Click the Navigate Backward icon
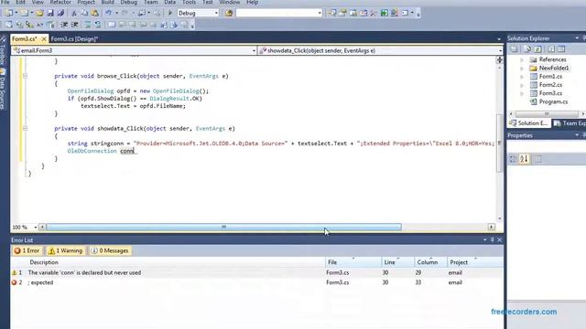The height and width of the screenshot is (329, 586). point(142,13)
